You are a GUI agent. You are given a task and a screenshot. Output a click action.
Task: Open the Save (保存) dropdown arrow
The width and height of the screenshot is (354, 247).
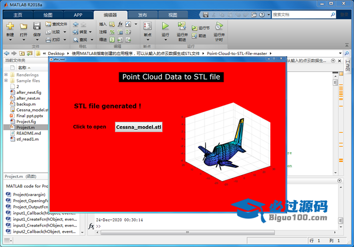coord(37,40)
